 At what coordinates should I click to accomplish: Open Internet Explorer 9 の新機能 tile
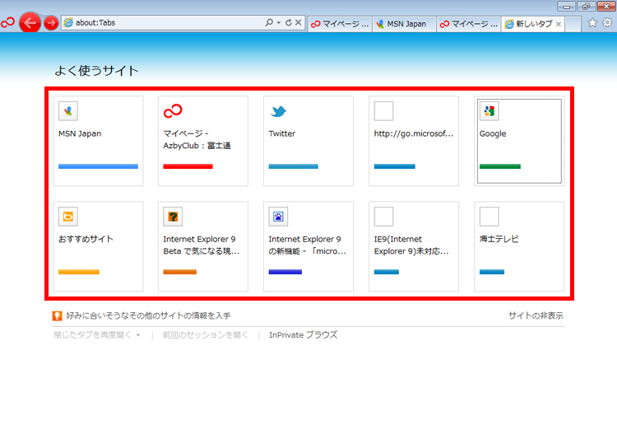(308, 246)
